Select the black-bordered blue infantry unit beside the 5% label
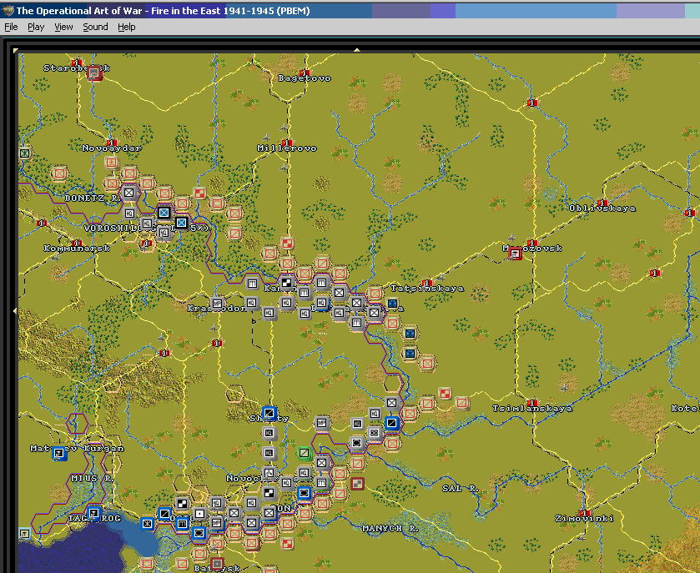The width and height of the screenshot is (700, 573). [181, 222]
